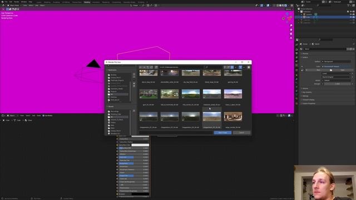Screen dimensions: 356x200
Task: Toggle viewport overlays button
Action: 268,6
